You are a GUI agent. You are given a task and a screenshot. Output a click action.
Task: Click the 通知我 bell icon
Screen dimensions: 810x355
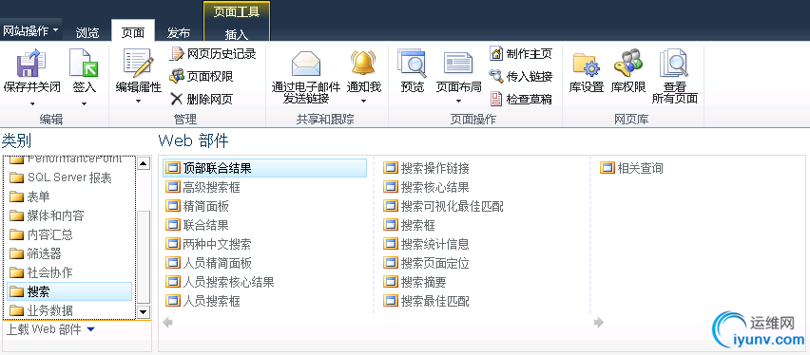tap(364, 63)
